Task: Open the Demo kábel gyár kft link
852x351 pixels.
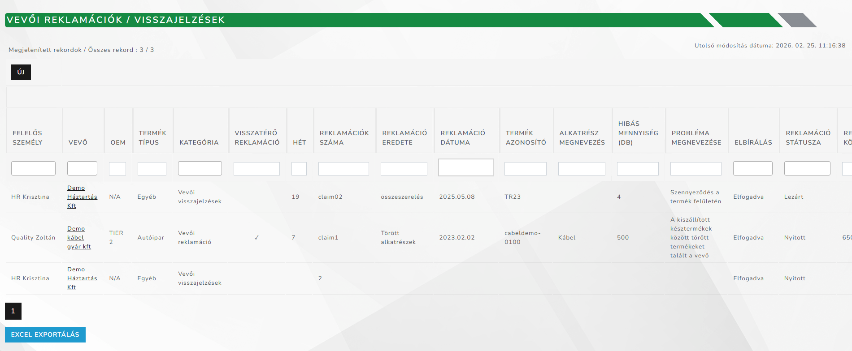Action: 79,238
